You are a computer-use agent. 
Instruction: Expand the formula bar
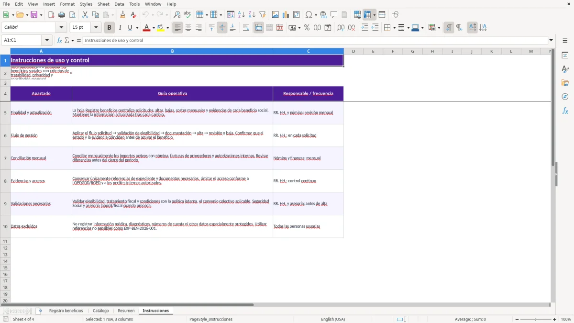point(551,40)
